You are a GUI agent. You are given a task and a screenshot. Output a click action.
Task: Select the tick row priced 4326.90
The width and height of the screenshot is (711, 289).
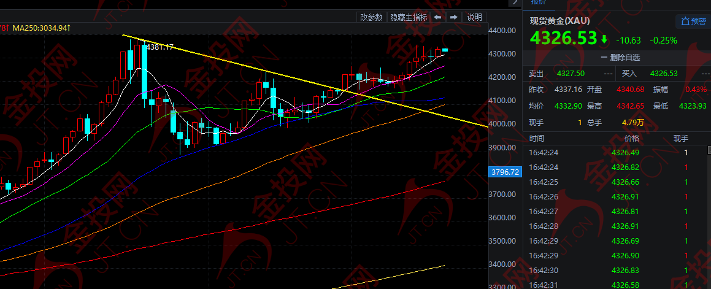tap(615, 255)
